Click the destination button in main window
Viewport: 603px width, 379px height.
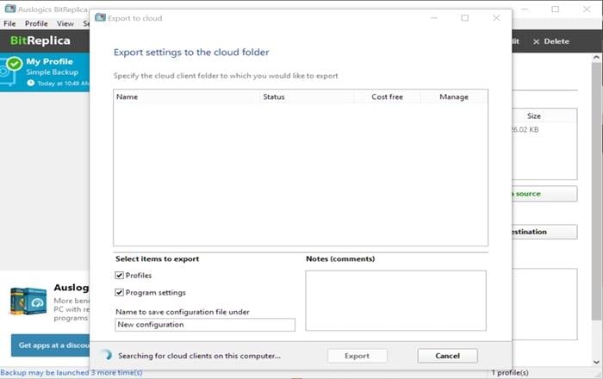pos(544,232)
